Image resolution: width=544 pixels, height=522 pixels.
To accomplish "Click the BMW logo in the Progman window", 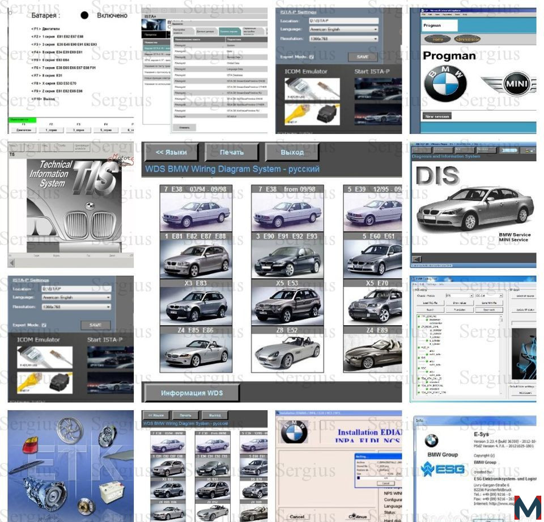I will [x=445, y=83].
